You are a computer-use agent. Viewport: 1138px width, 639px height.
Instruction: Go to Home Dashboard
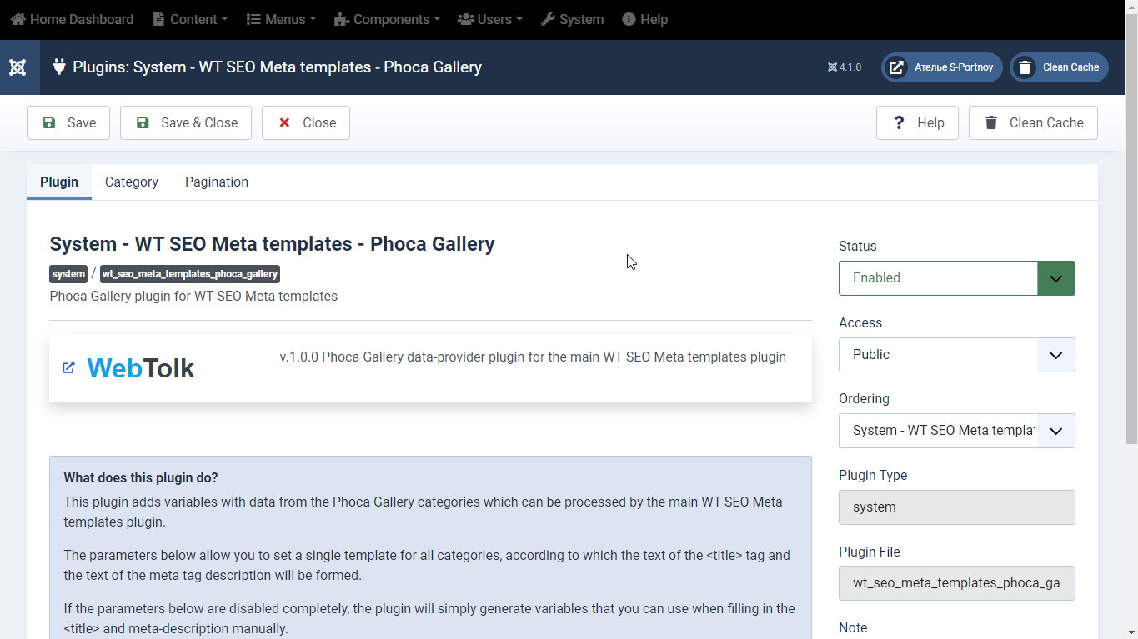[72, 19]
